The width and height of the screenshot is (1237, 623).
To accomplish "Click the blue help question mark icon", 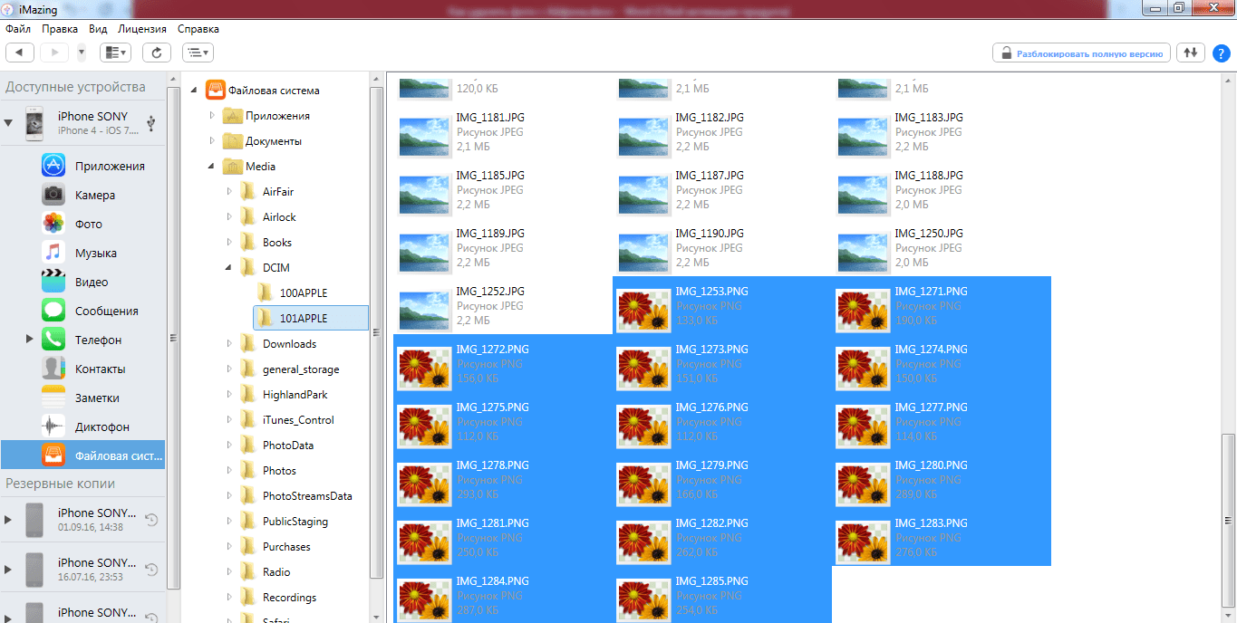I will [1221, 53].
